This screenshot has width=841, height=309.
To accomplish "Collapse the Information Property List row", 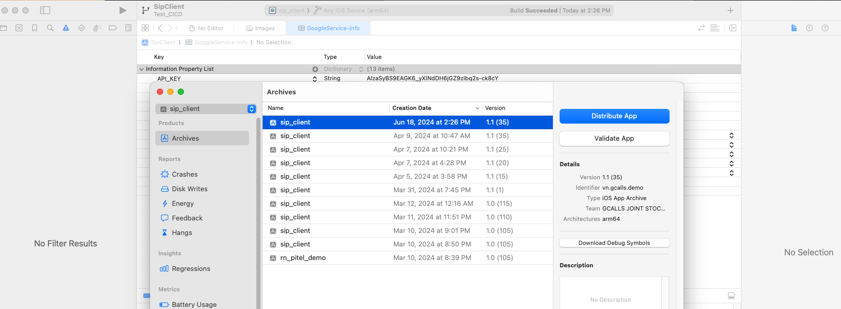I will 141,69.
